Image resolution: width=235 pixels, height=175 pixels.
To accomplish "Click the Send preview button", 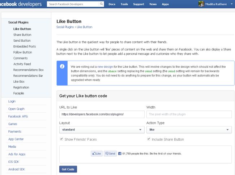I will coord(110,154).
